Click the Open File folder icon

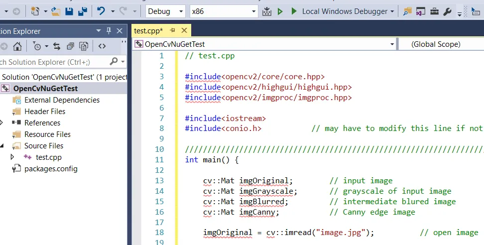[x=56, y=11]
